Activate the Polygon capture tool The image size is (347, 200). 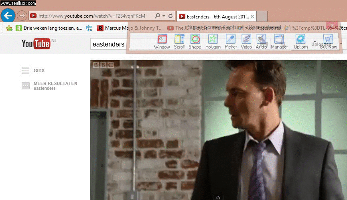pos(213,41)
